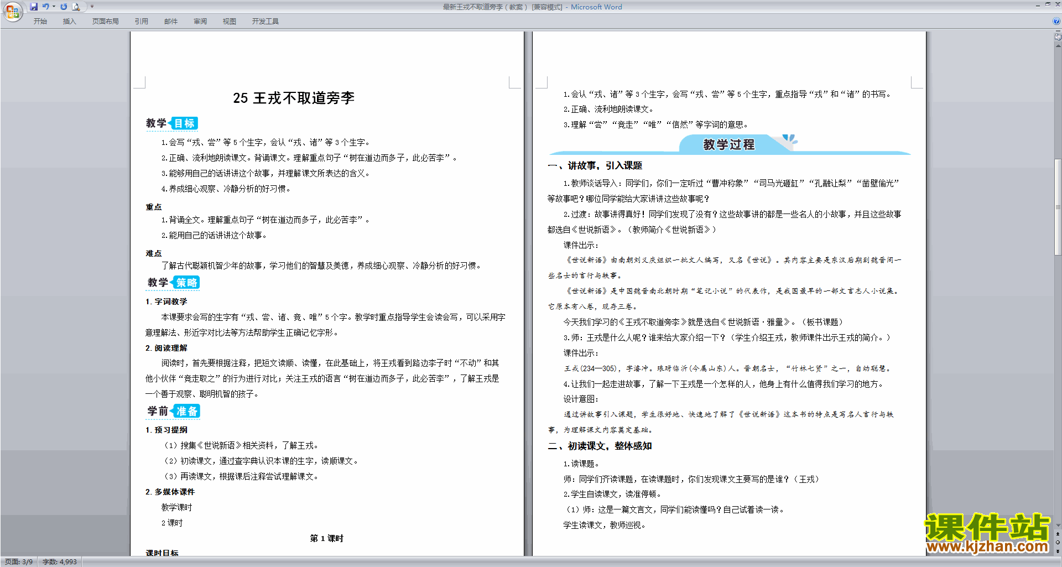Click the 教学策略 section heading badge
The height and width of the screenshot is (567, 1062).
click(173, 283)
